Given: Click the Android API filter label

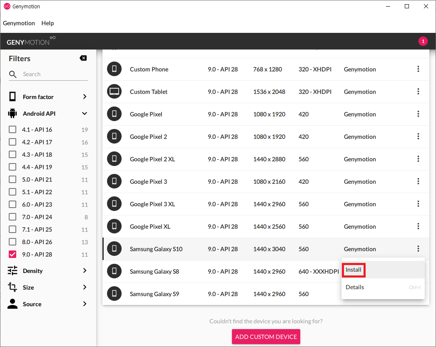Looking at the screenshot, I should [x=39, y=114].
